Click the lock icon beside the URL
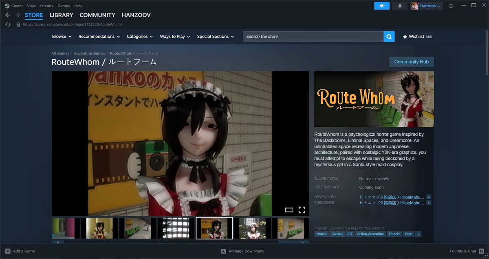Screen dimensions: 489x259 click(x=18, y=24)
